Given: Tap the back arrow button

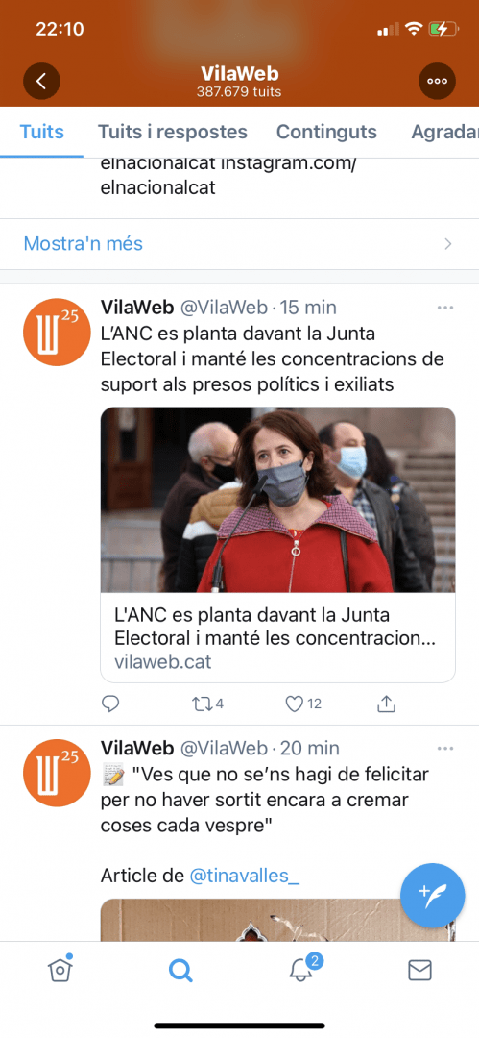Looking at the screenshot, I should pos(41,81).
